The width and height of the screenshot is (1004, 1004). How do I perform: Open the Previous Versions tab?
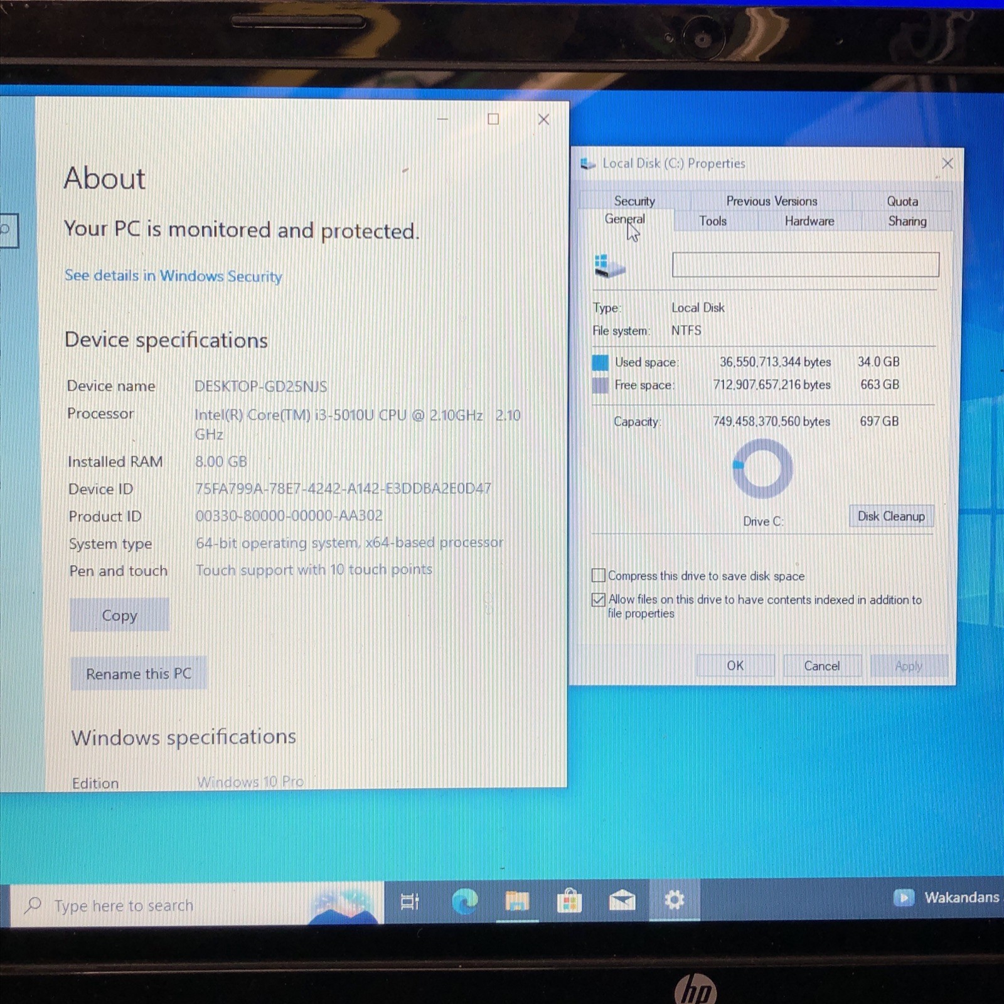coord(772,201)
